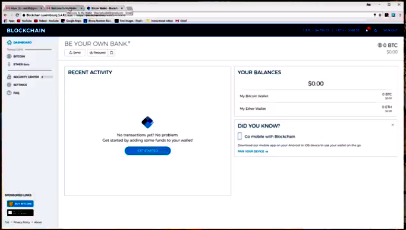The width and height of the screenshot is (406, 230).
Task: Open the Privacy Policy footer link
Action: pos(21,222)
